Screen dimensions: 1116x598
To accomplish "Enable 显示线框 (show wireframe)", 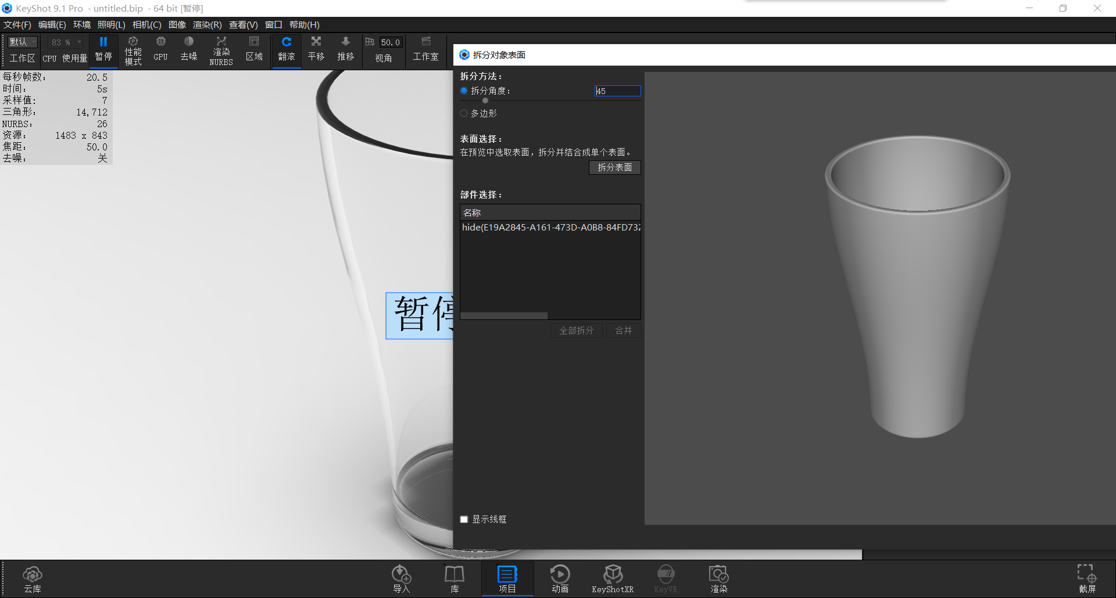I will (x=463, y=519).
